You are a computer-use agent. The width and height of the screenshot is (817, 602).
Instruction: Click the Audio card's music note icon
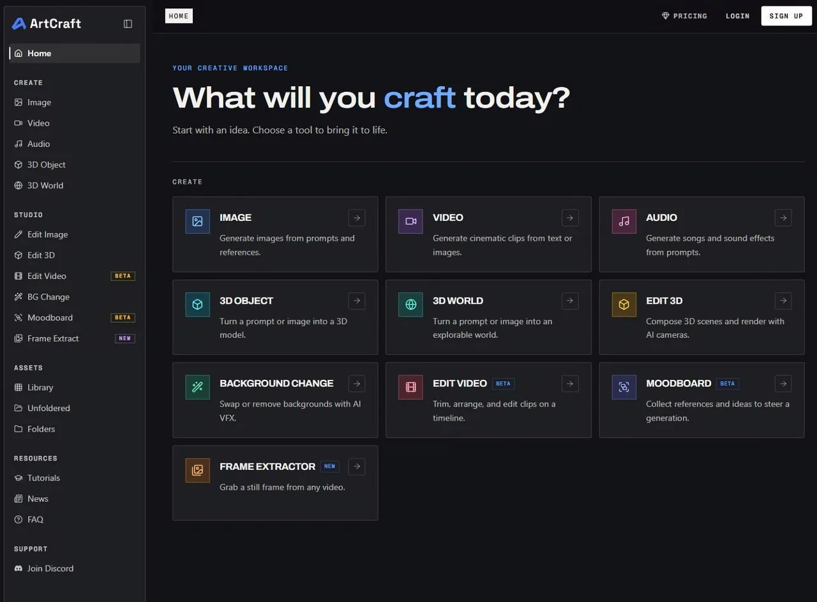click(x=624, y=222)
